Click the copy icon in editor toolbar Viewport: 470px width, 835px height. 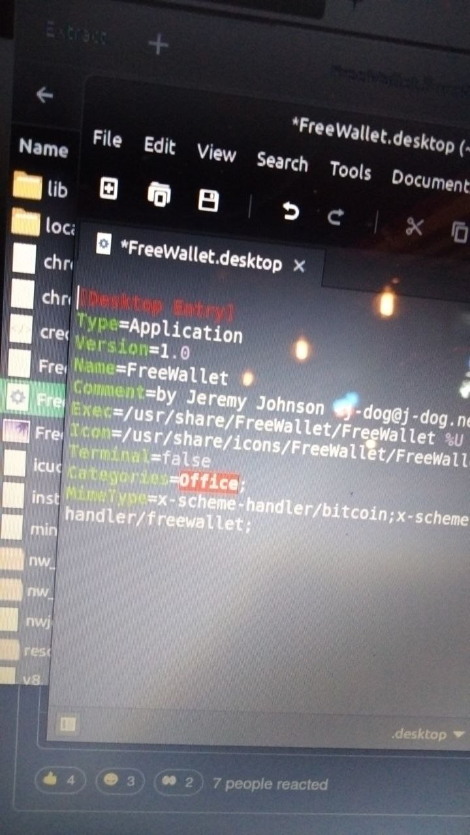[x=460, y=232]
